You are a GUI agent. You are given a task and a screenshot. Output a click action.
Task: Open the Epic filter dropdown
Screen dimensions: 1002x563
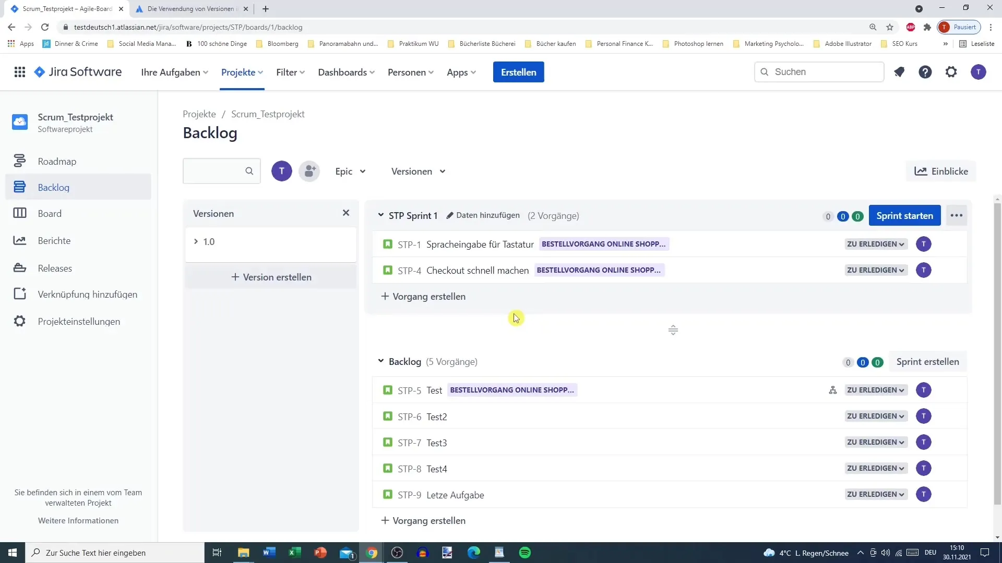tap(350, 172)
